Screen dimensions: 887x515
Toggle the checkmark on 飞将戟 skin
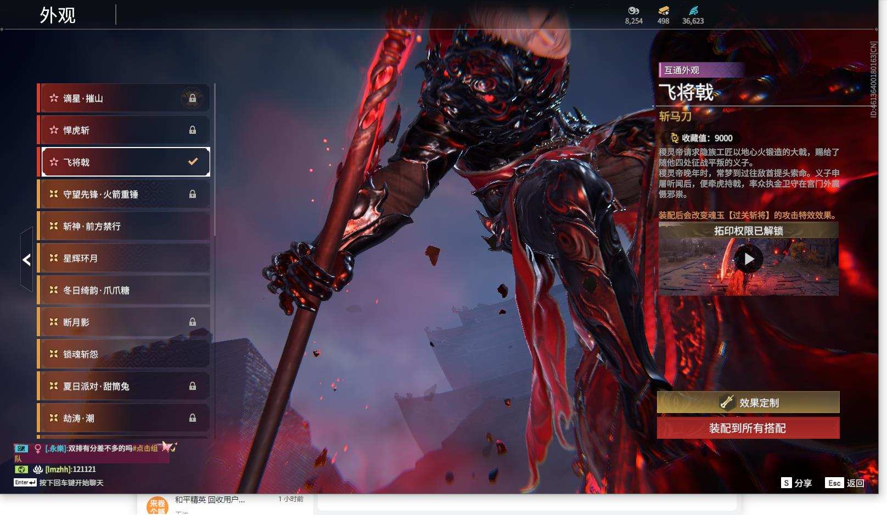193,162
